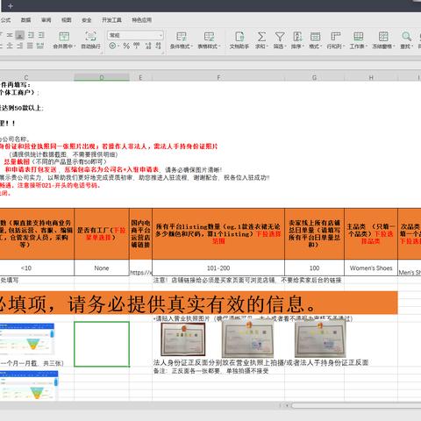Select column G header
Image resolution: width=421 pixels, height=421 pixels.
[314, 77]
